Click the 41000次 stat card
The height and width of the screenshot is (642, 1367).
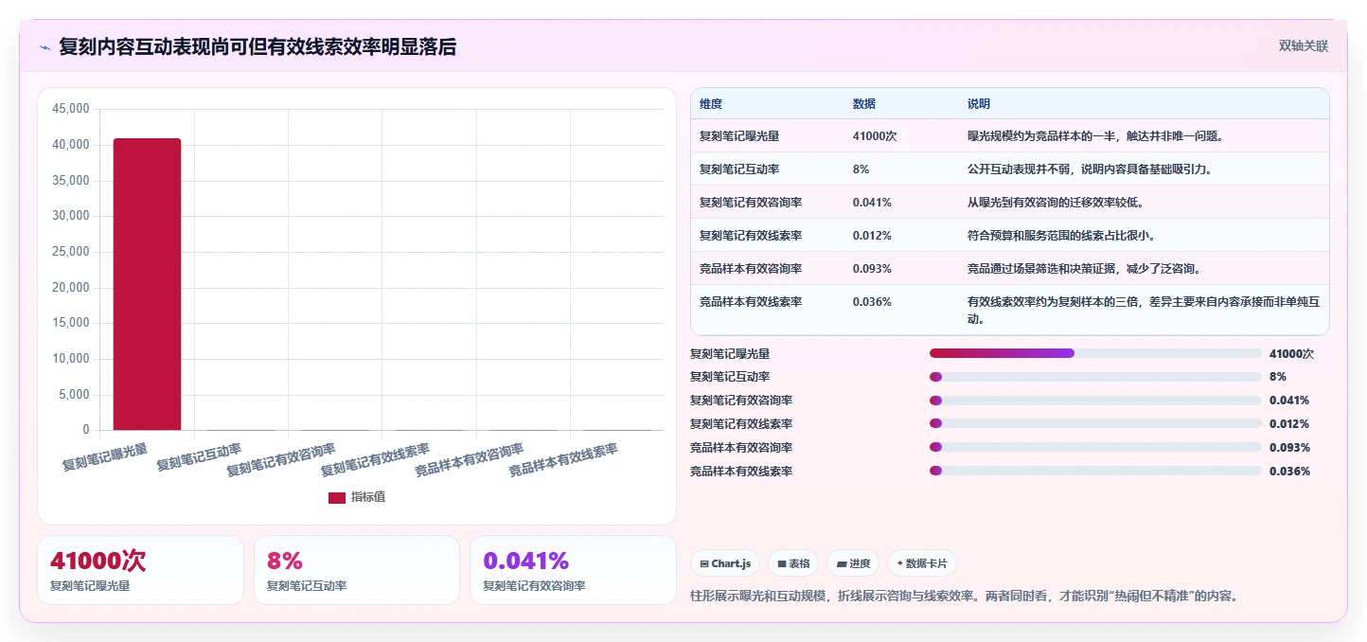140,570
